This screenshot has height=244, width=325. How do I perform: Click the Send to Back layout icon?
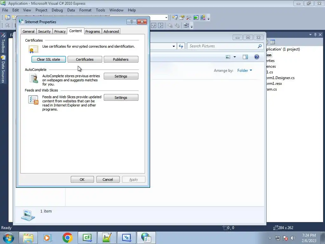coord(177,25)
